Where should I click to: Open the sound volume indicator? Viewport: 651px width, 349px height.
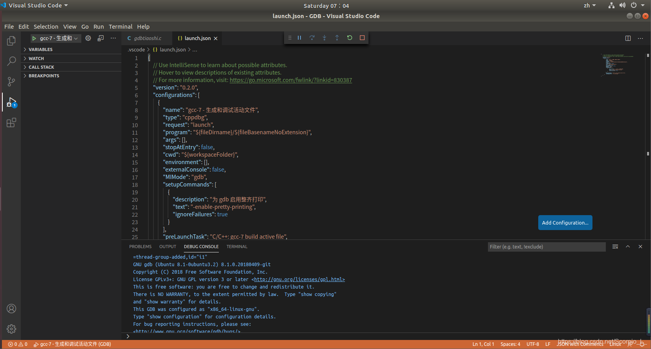(x=622, y=5)
